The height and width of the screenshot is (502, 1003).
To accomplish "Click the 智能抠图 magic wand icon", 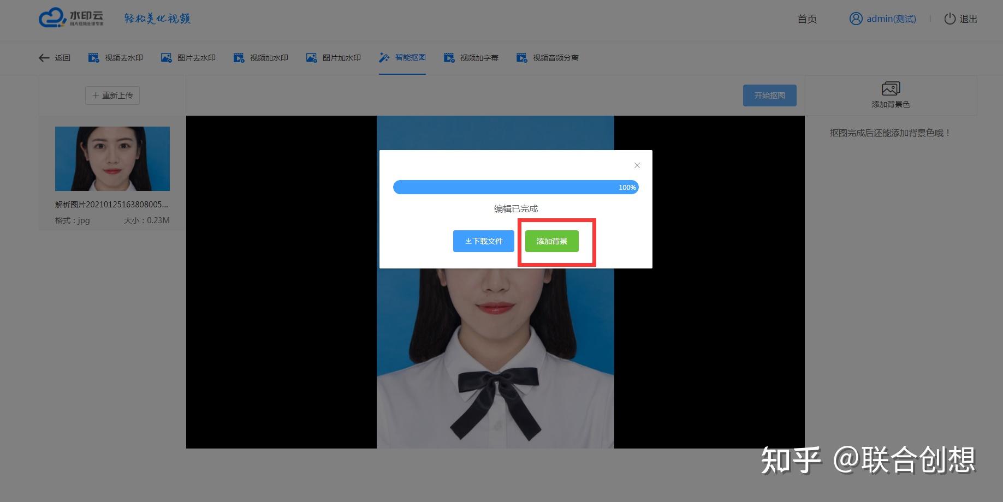I will pos(384,58).
